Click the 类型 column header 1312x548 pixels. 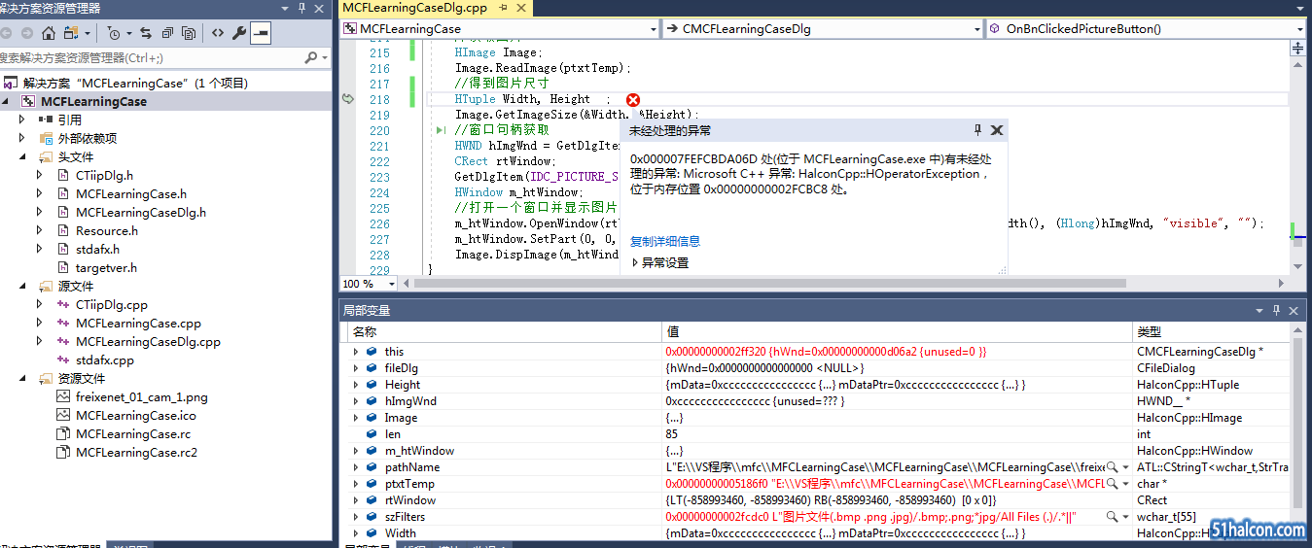[x=1211, y=331]
